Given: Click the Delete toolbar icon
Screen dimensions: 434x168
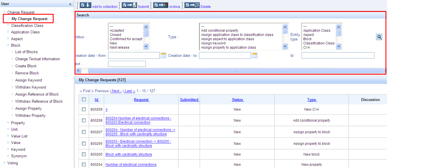Looking at the screenshot, I should point(192,5).
